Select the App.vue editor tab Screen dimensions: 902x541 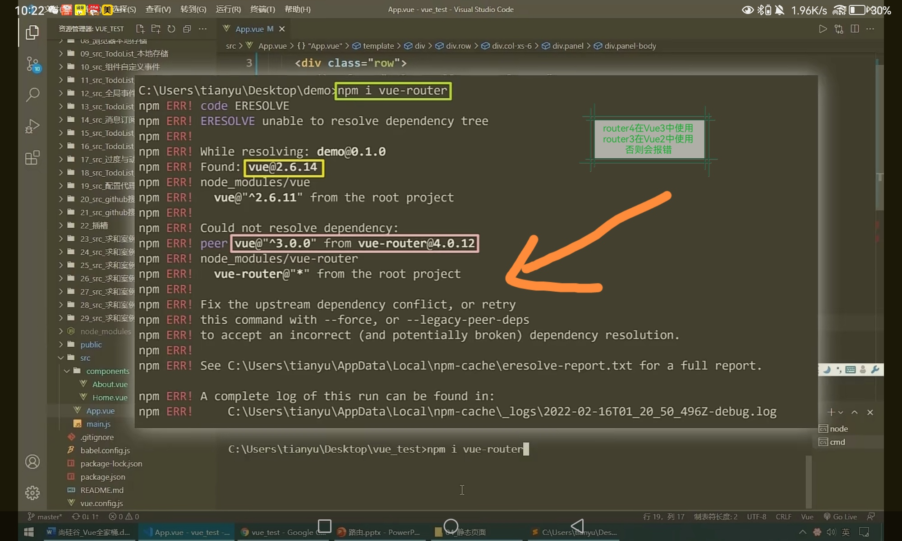[x=249, y=29]
